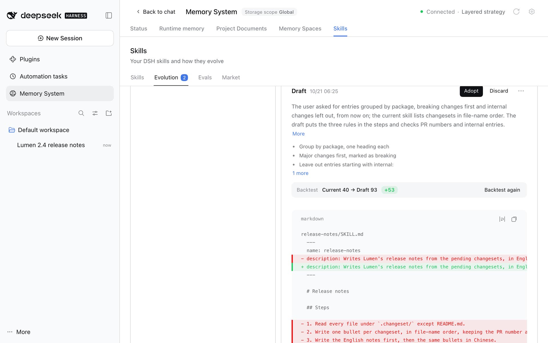
Task: Open workspace filter settings icon
Action: coord(95,113)
